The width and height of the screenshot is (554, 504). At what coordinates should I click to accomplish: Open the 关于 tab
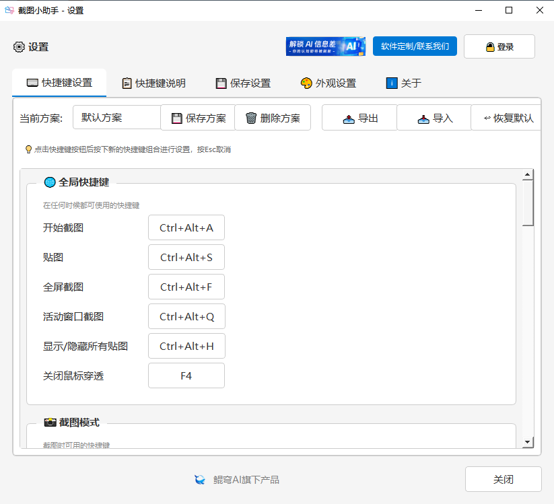(x=402, y=83)
